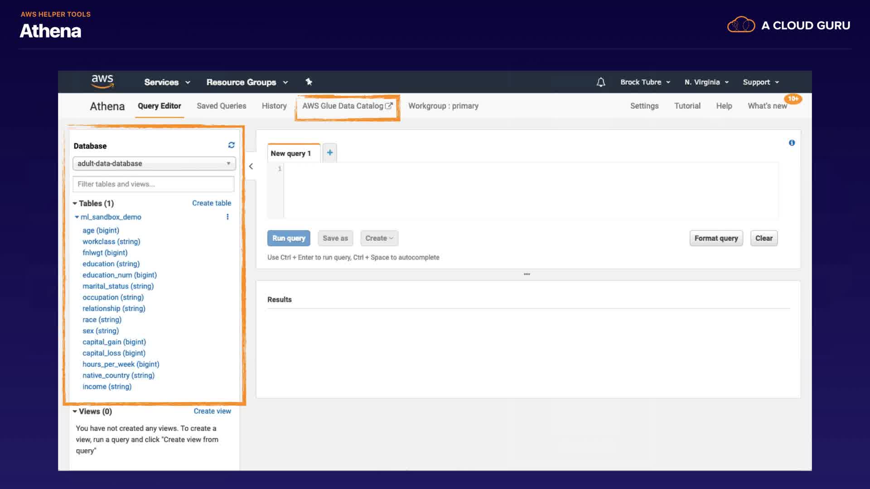Expand the Services menu

click(167, 82)
